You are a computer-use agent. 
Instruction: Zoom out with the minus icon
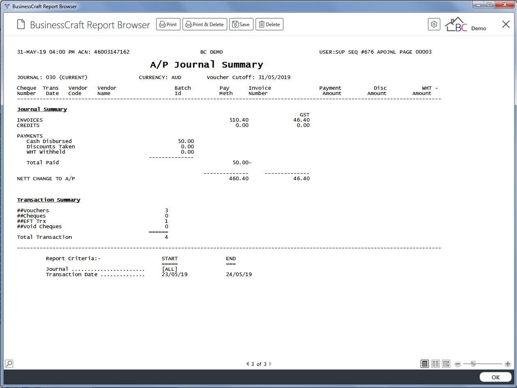coord(458,364)
